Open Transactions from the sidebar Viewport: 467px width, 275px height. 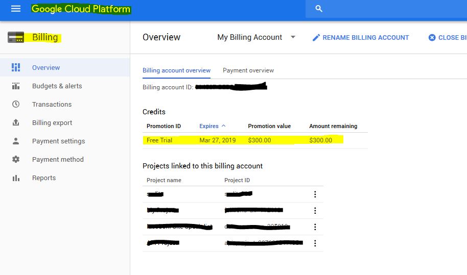[52, 104]
